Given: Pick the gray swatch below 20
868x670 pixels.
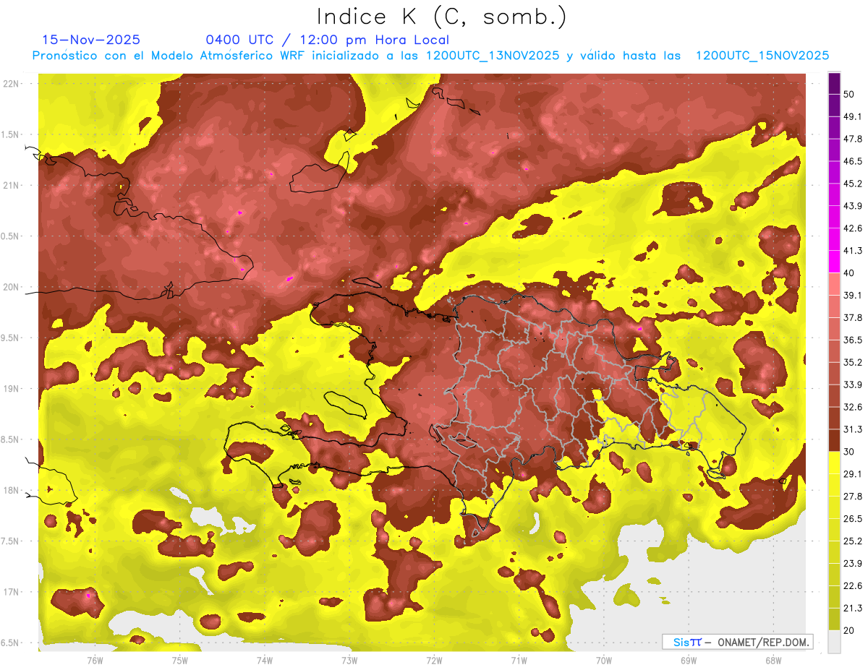Looking at the screenshot, I should tap(834, 642).
